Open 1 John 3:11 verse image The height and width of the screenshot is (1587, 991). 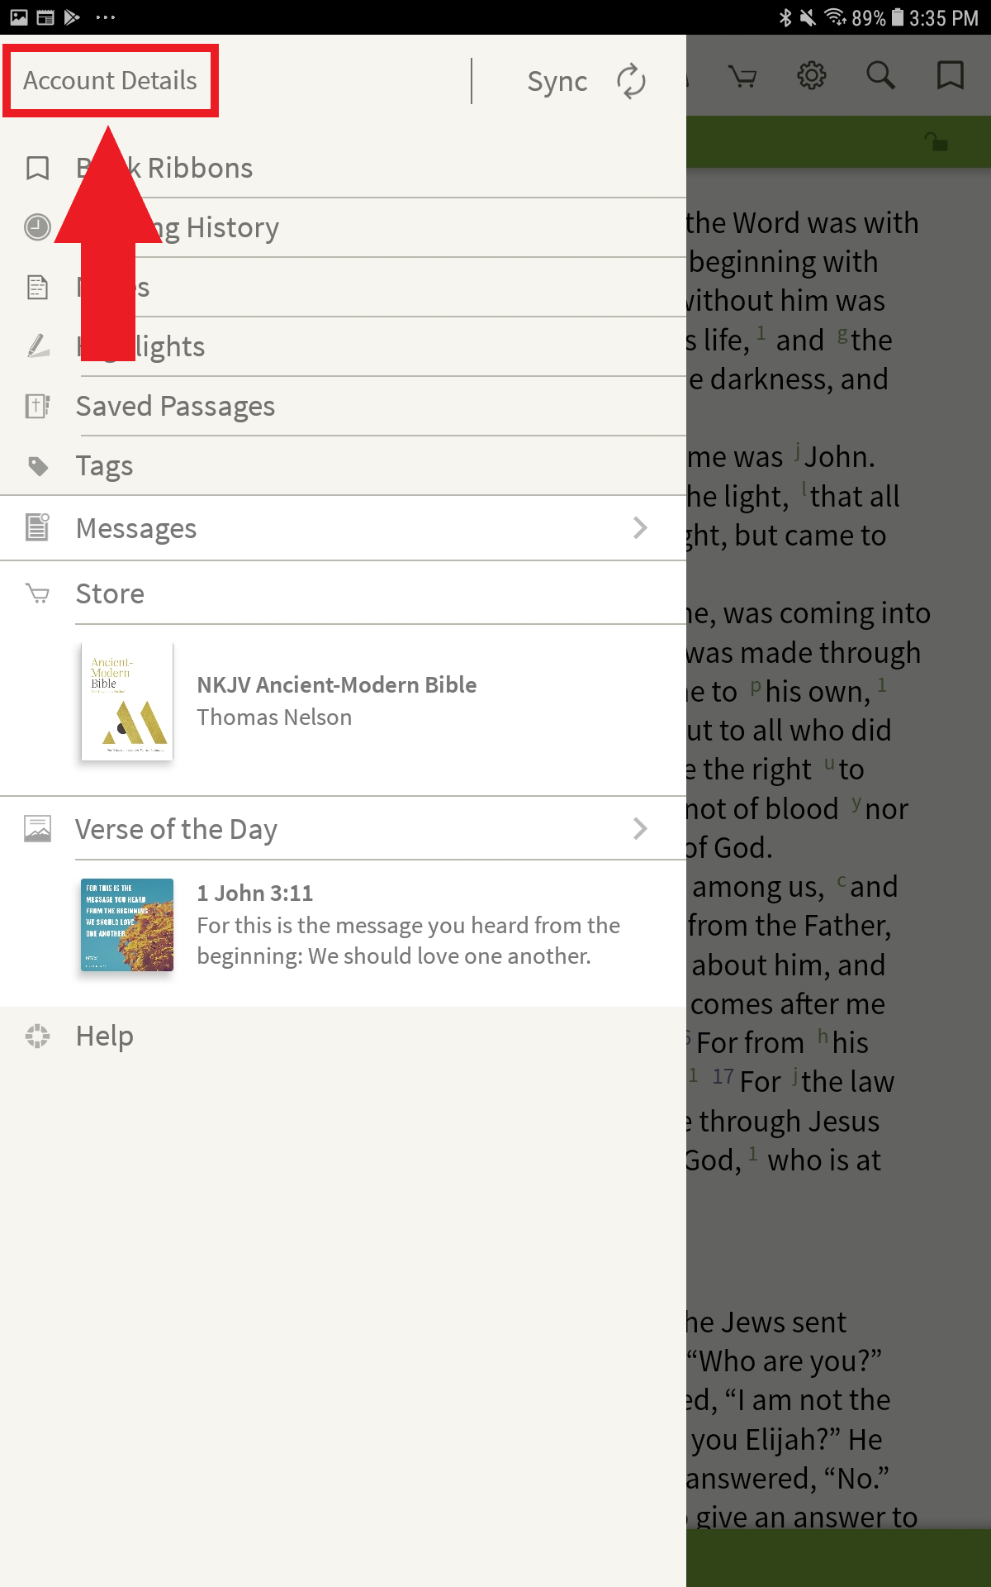127,925
